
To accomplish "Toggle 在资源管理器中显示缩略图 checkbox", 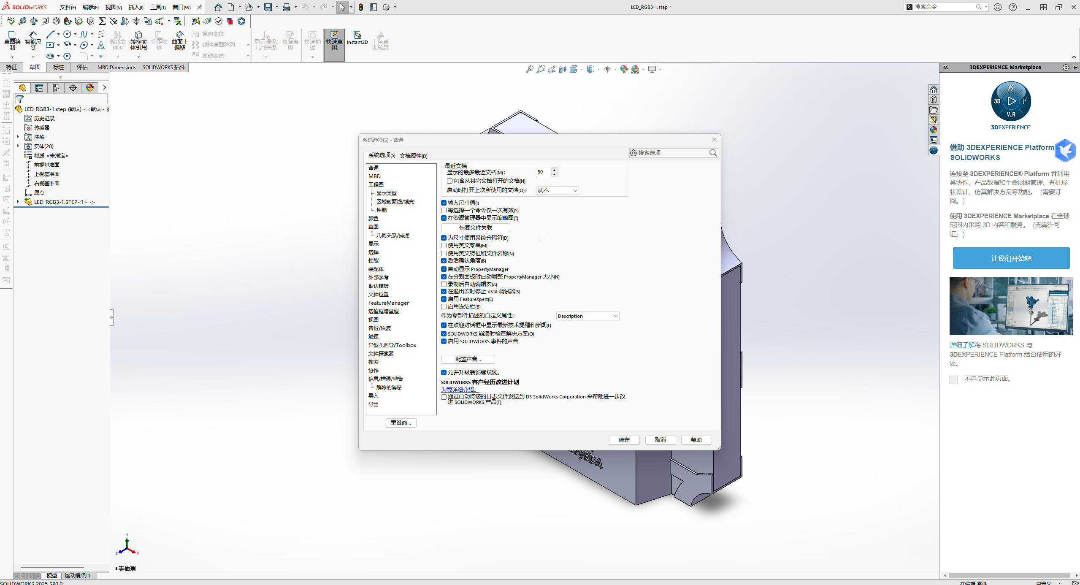I will [444, 218].
